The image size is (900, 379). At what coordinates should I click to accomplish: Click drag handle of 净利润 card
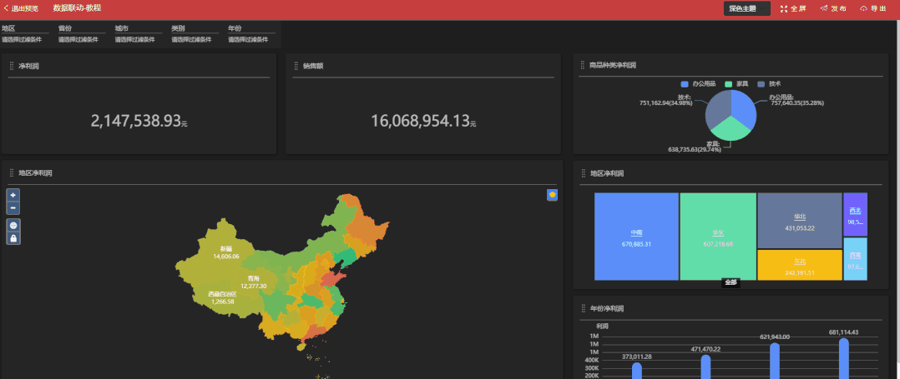(12, 65)
